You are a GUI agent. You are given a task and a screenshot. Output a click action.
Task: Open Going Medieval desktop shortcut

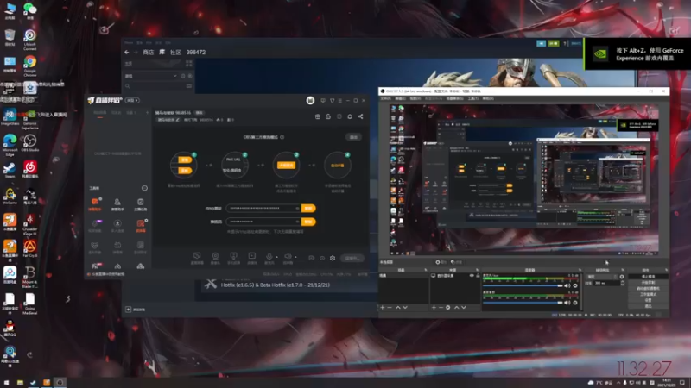coord(30,304)
